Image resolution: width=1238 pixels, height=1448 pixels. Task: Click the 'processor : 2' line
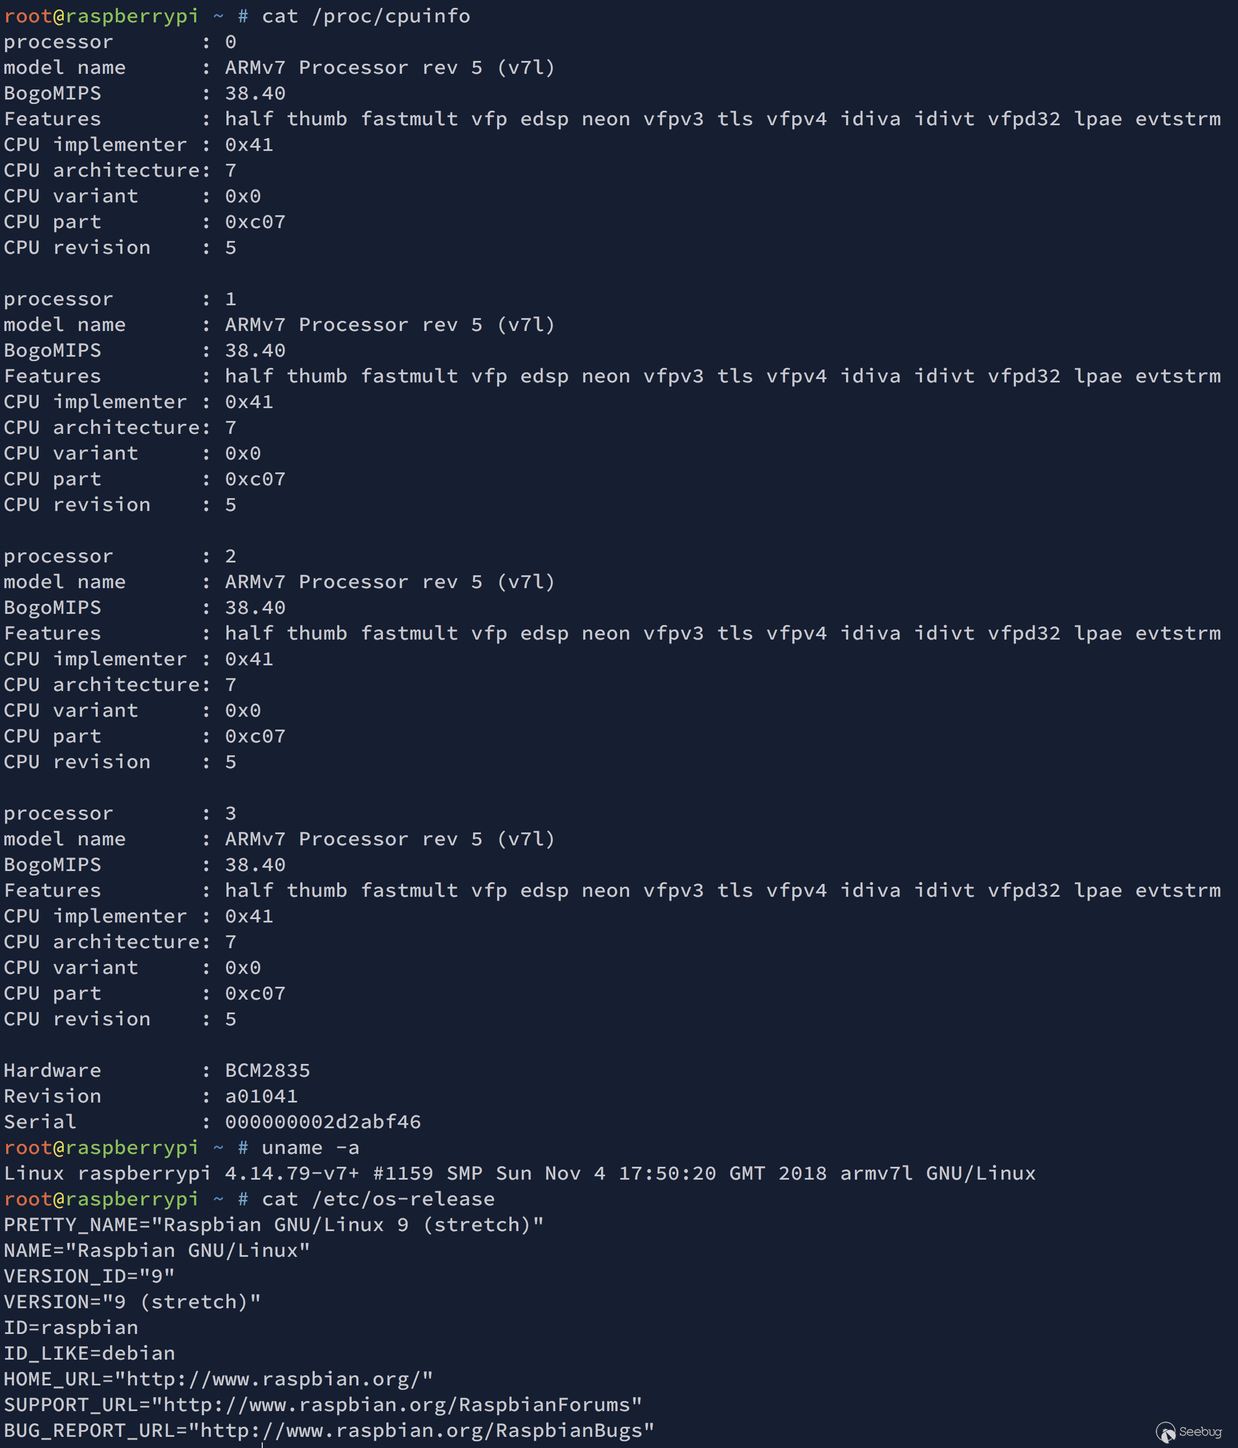[120, 556]
